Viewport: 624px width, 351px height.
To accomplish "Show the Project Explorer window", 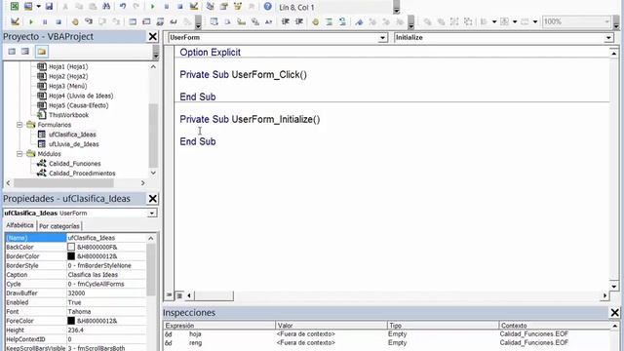I will 211,7.
